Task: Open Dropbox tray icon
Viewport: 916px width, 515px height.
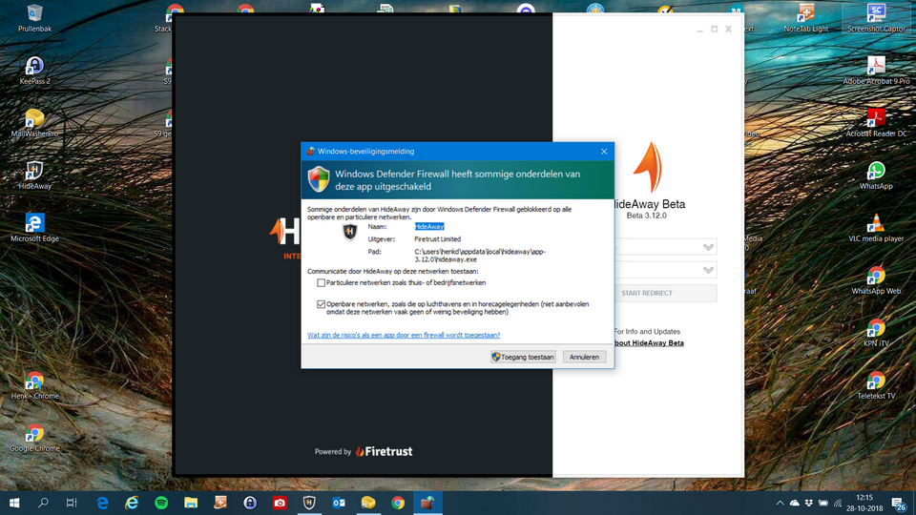Action: coord(809,503)
